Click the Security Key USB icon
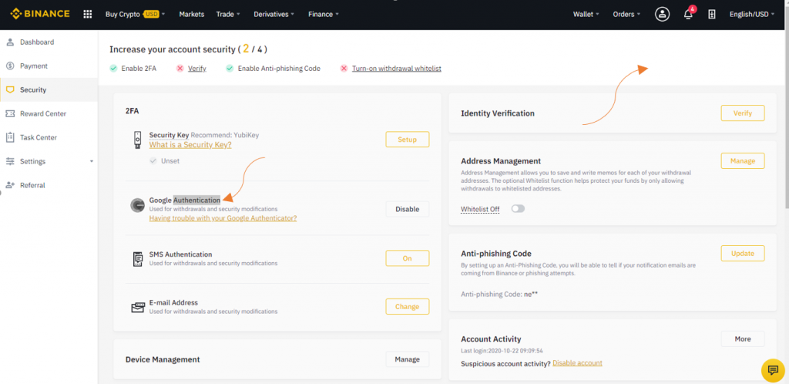Viewport: 789px width, 384px height. click(x=137, y=140)
